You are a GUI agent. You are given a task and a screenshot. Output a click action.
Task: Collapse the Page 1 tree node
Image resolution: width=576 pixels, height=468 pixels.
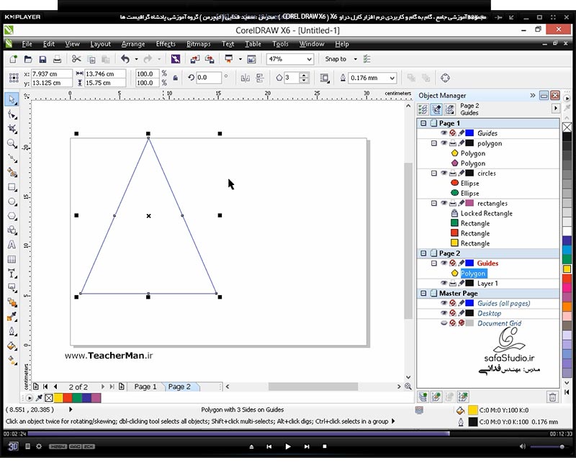(x=423, y=123)
